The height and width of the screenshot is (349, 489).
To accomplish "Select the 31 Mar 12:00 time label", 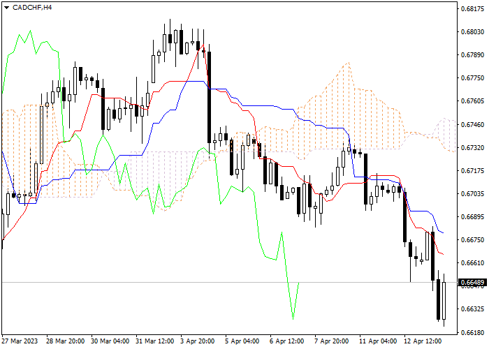I will [155, 341].
